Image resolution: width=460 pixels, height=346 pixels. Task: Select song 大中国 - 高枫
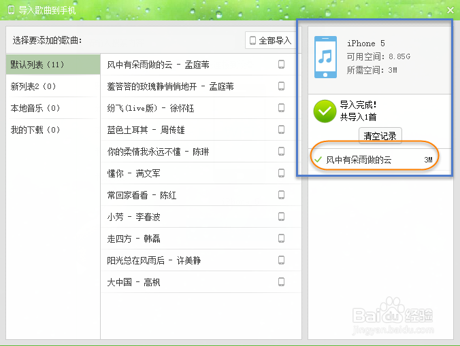pos(201,282)
